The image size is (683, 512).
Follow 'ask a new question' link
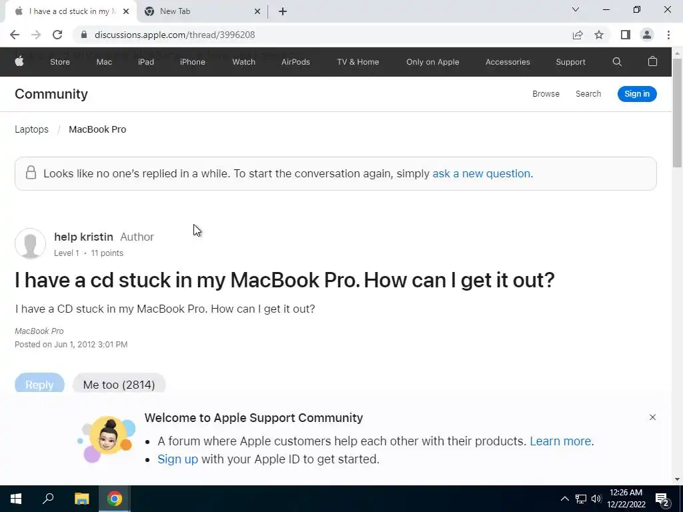coord(483,173)
